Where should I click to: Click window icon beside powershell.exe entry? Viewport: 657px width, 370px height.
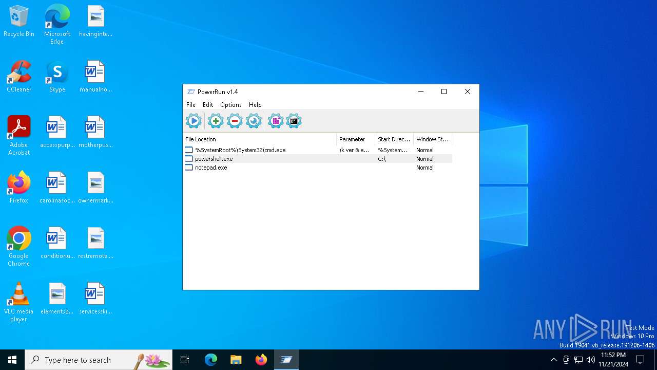189,159
